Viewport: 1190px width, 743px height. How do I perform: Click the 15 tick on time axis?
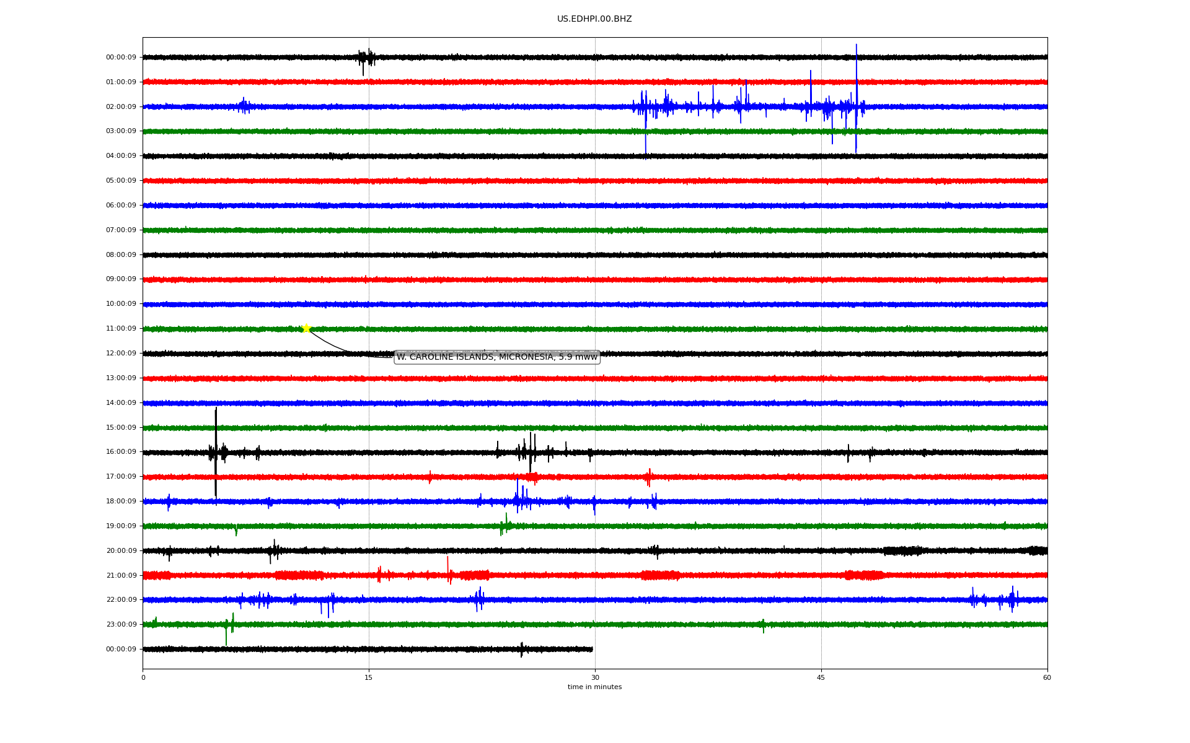point(369,677)
